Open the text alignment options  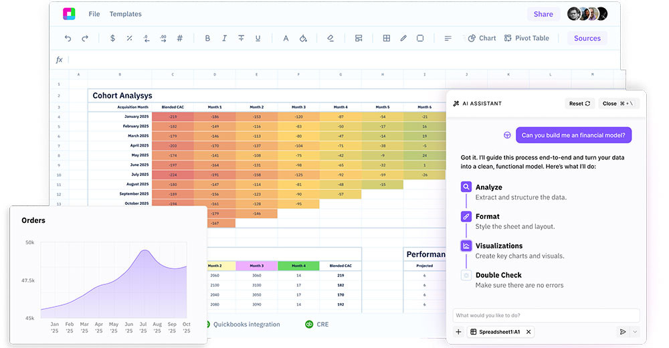point(448,38)
